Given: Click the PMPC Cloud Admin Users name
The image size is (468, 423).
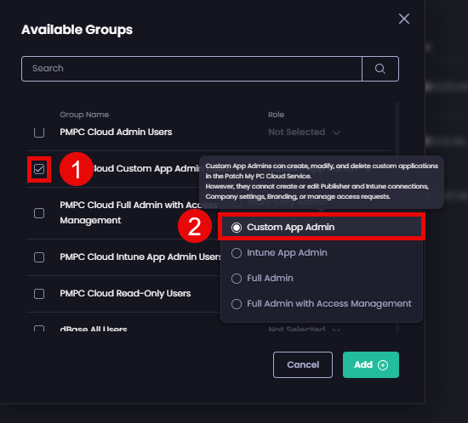Looking at the screenshot, I should point(116,132).
